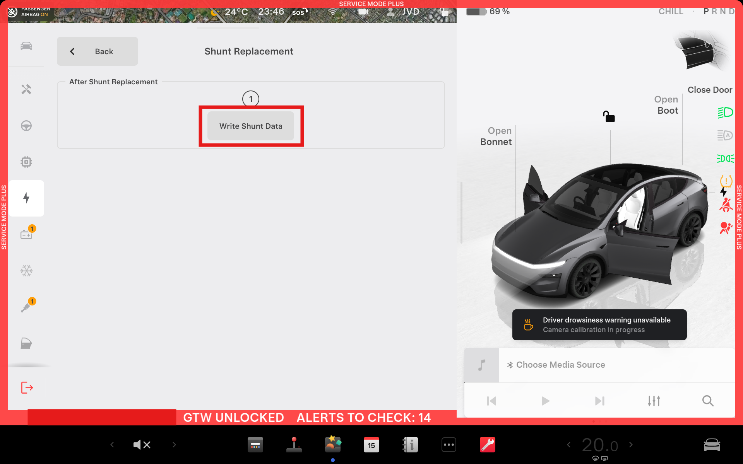Open the tools and wrench sidebar section

tap(26, 89)
